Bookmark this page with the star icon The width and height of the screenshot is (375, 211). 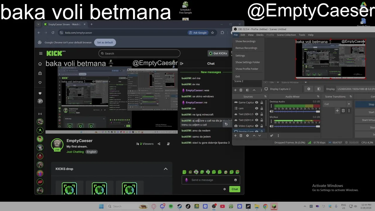coord(212,33)
